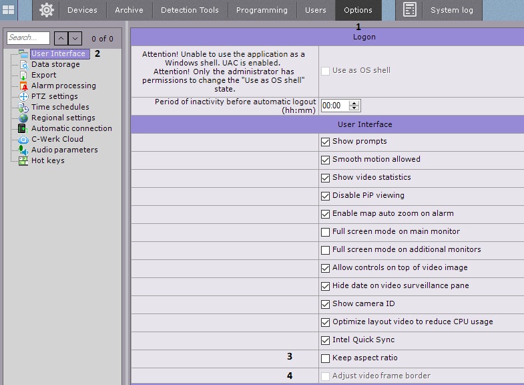
Task: Go to previous search result arrow
Action: coord(60,39)
